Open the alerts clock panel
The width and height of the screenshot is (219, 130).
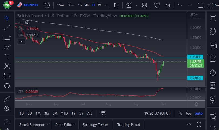tap(213, 31)
